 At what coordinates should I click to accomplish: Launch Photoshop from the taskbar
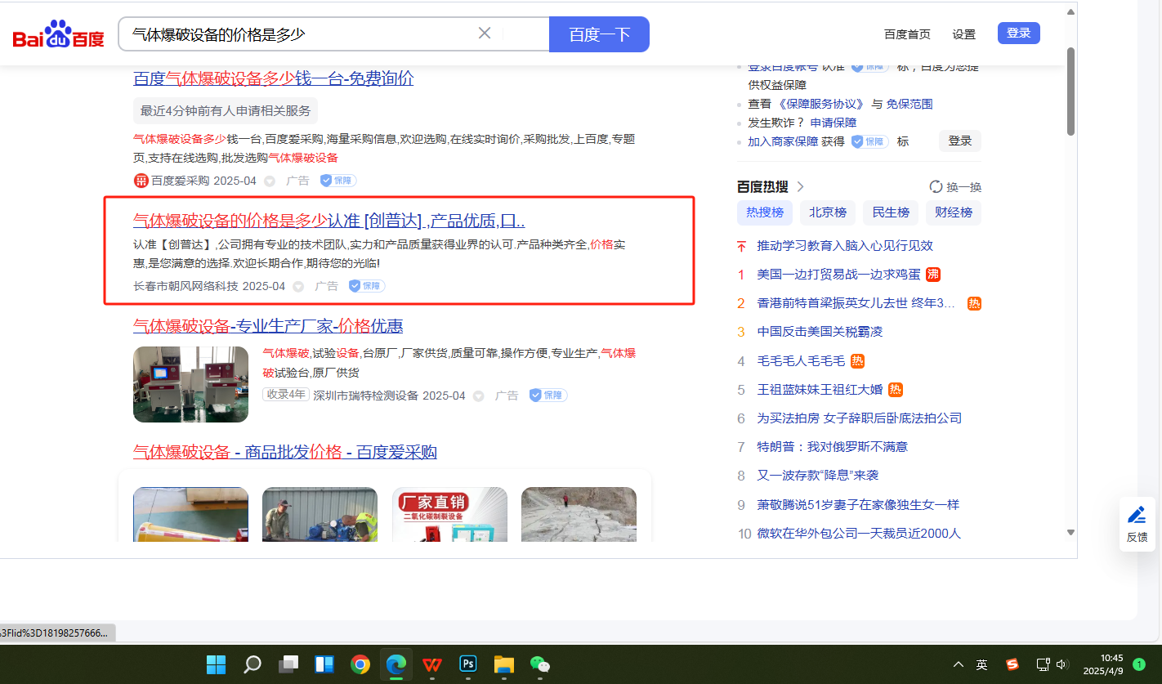click(468, 664)
